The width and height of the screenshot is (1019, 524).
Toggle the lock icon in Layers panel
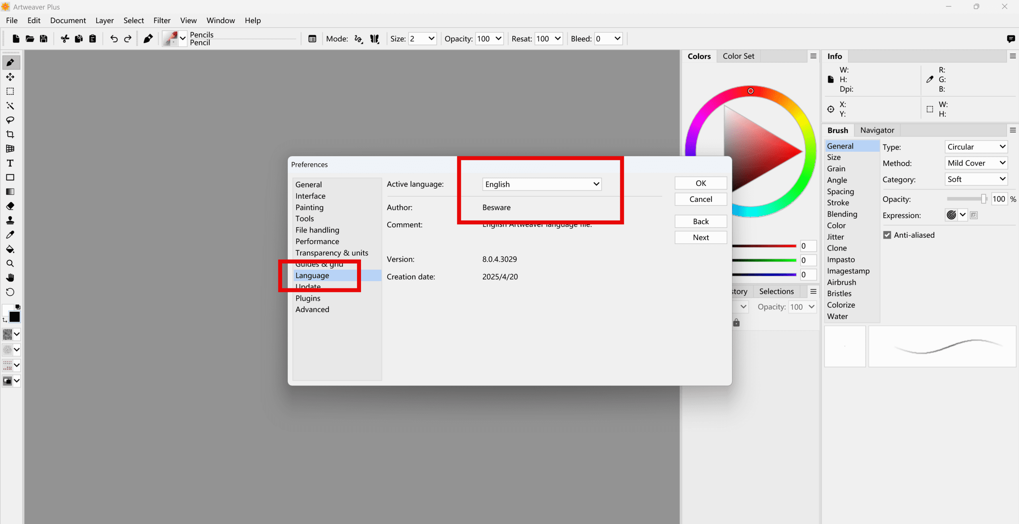click(x=736, y=323)
